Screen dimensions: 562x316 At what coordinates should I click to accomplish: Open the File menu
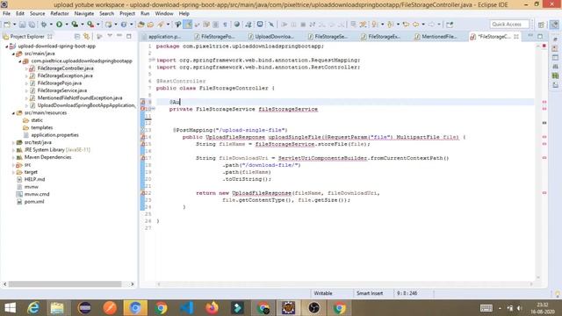click(6, 13)
